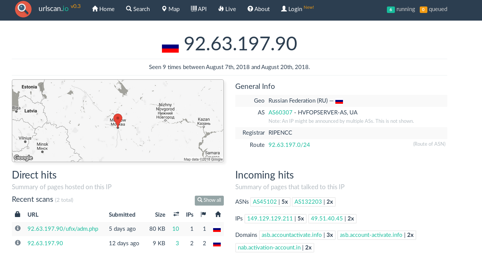The height and width of the screenshot is (259, 482).
Task: Open the route 92.63.197.0/24 link
Action: (289, 145)
